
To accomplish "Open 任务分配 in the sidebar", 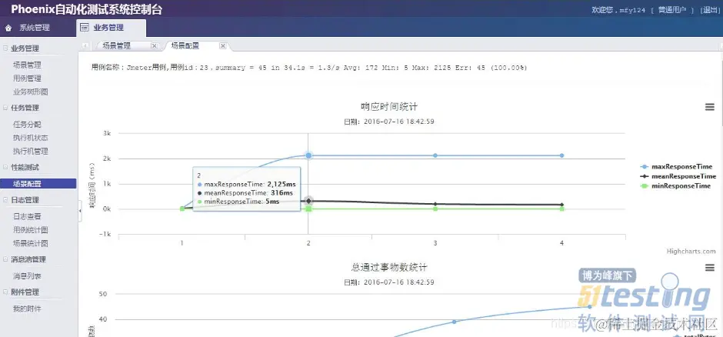I will click(x=27, y=125).
